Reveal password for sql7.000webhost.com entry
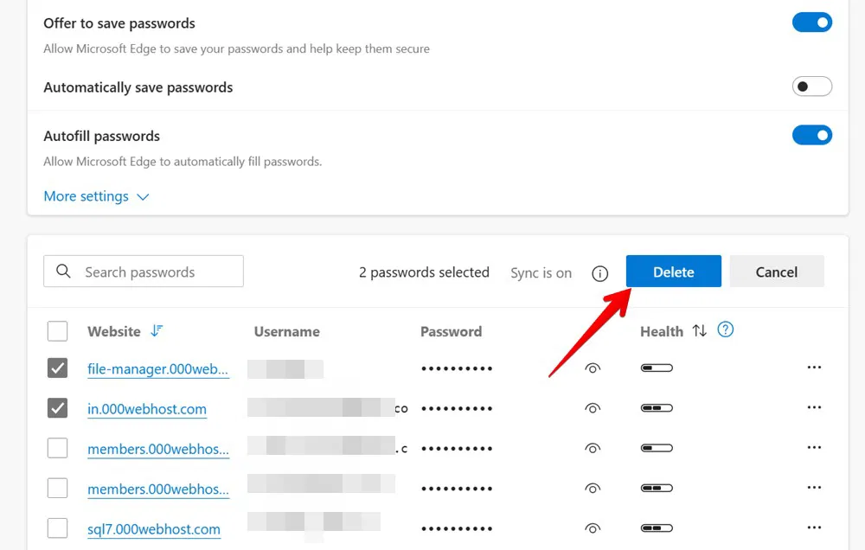The image size is (865, 550). (x=593, y=528)
